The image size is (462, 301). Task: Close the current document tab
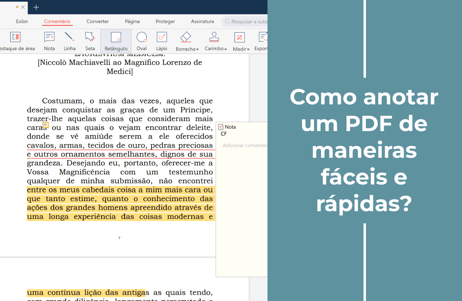[23, 7]
